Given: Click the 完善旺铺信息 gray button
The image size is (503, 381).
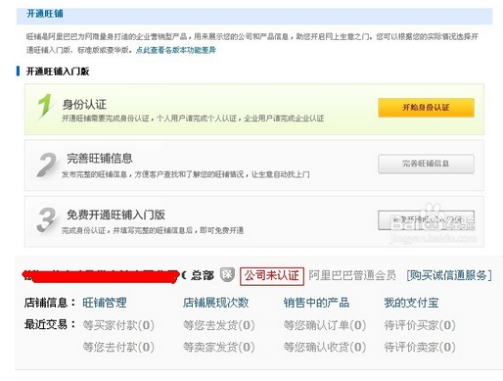Looking at the screenshot, I should (426, 164).
